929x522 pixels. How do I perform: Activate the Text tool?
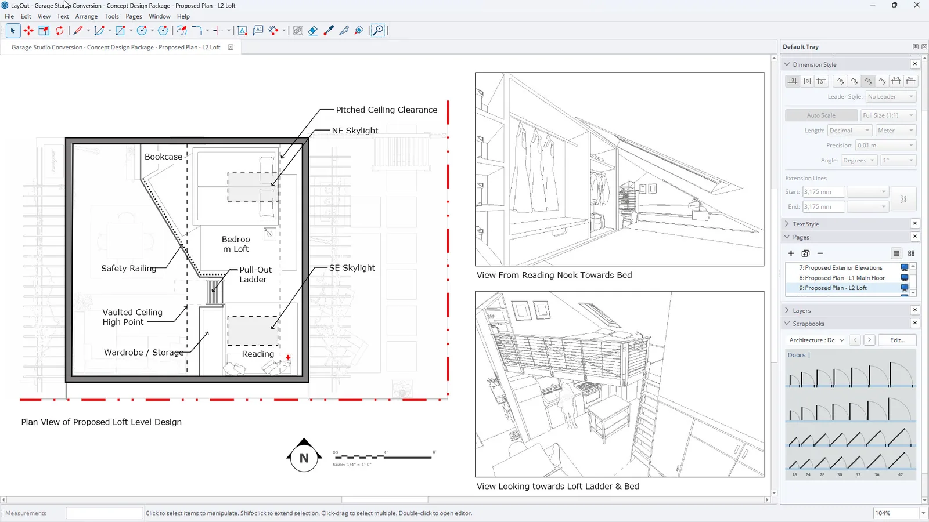coord(242,31)
